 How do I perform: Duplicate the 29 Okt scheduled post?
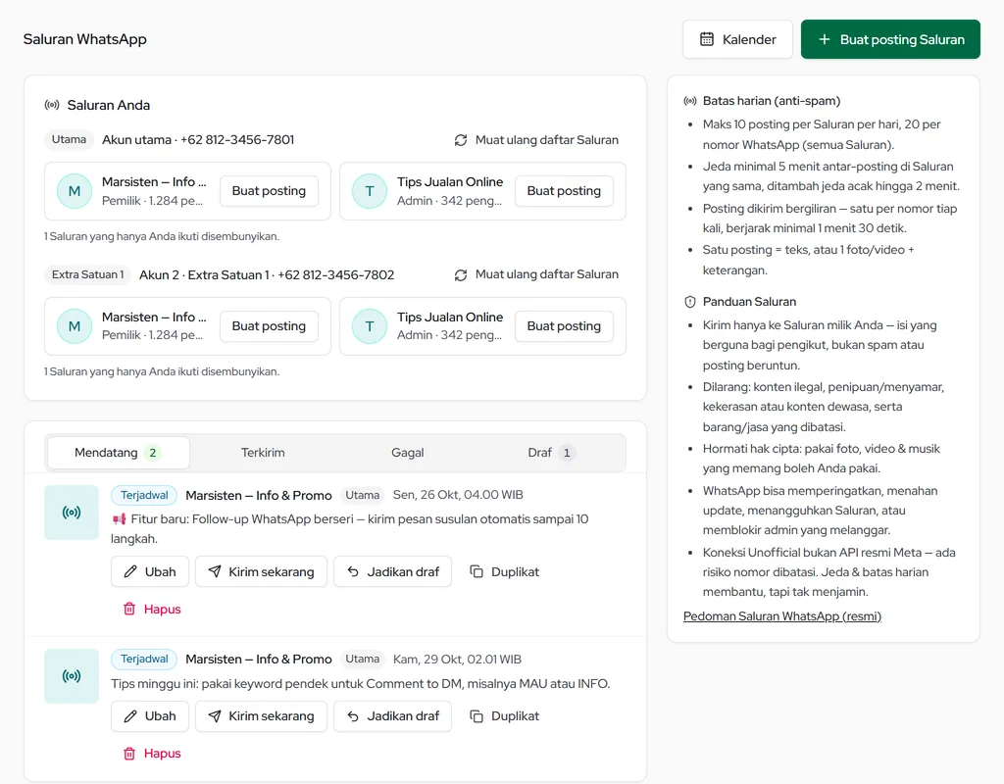[505, 715]
